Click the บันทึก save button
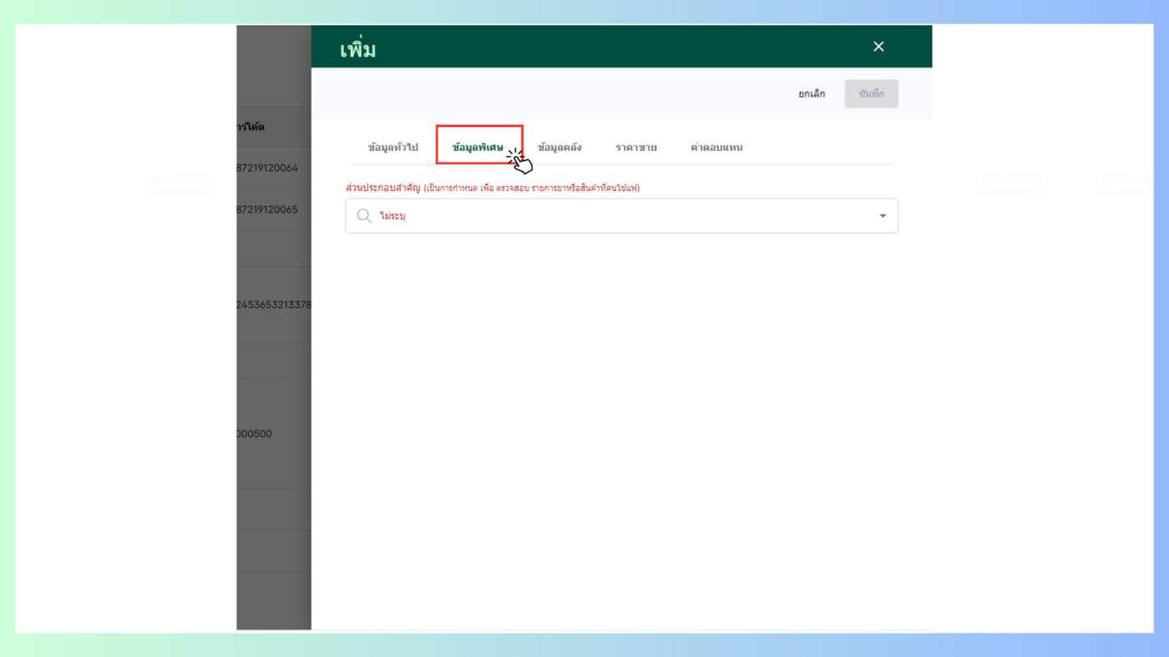 tap(871, 93)
